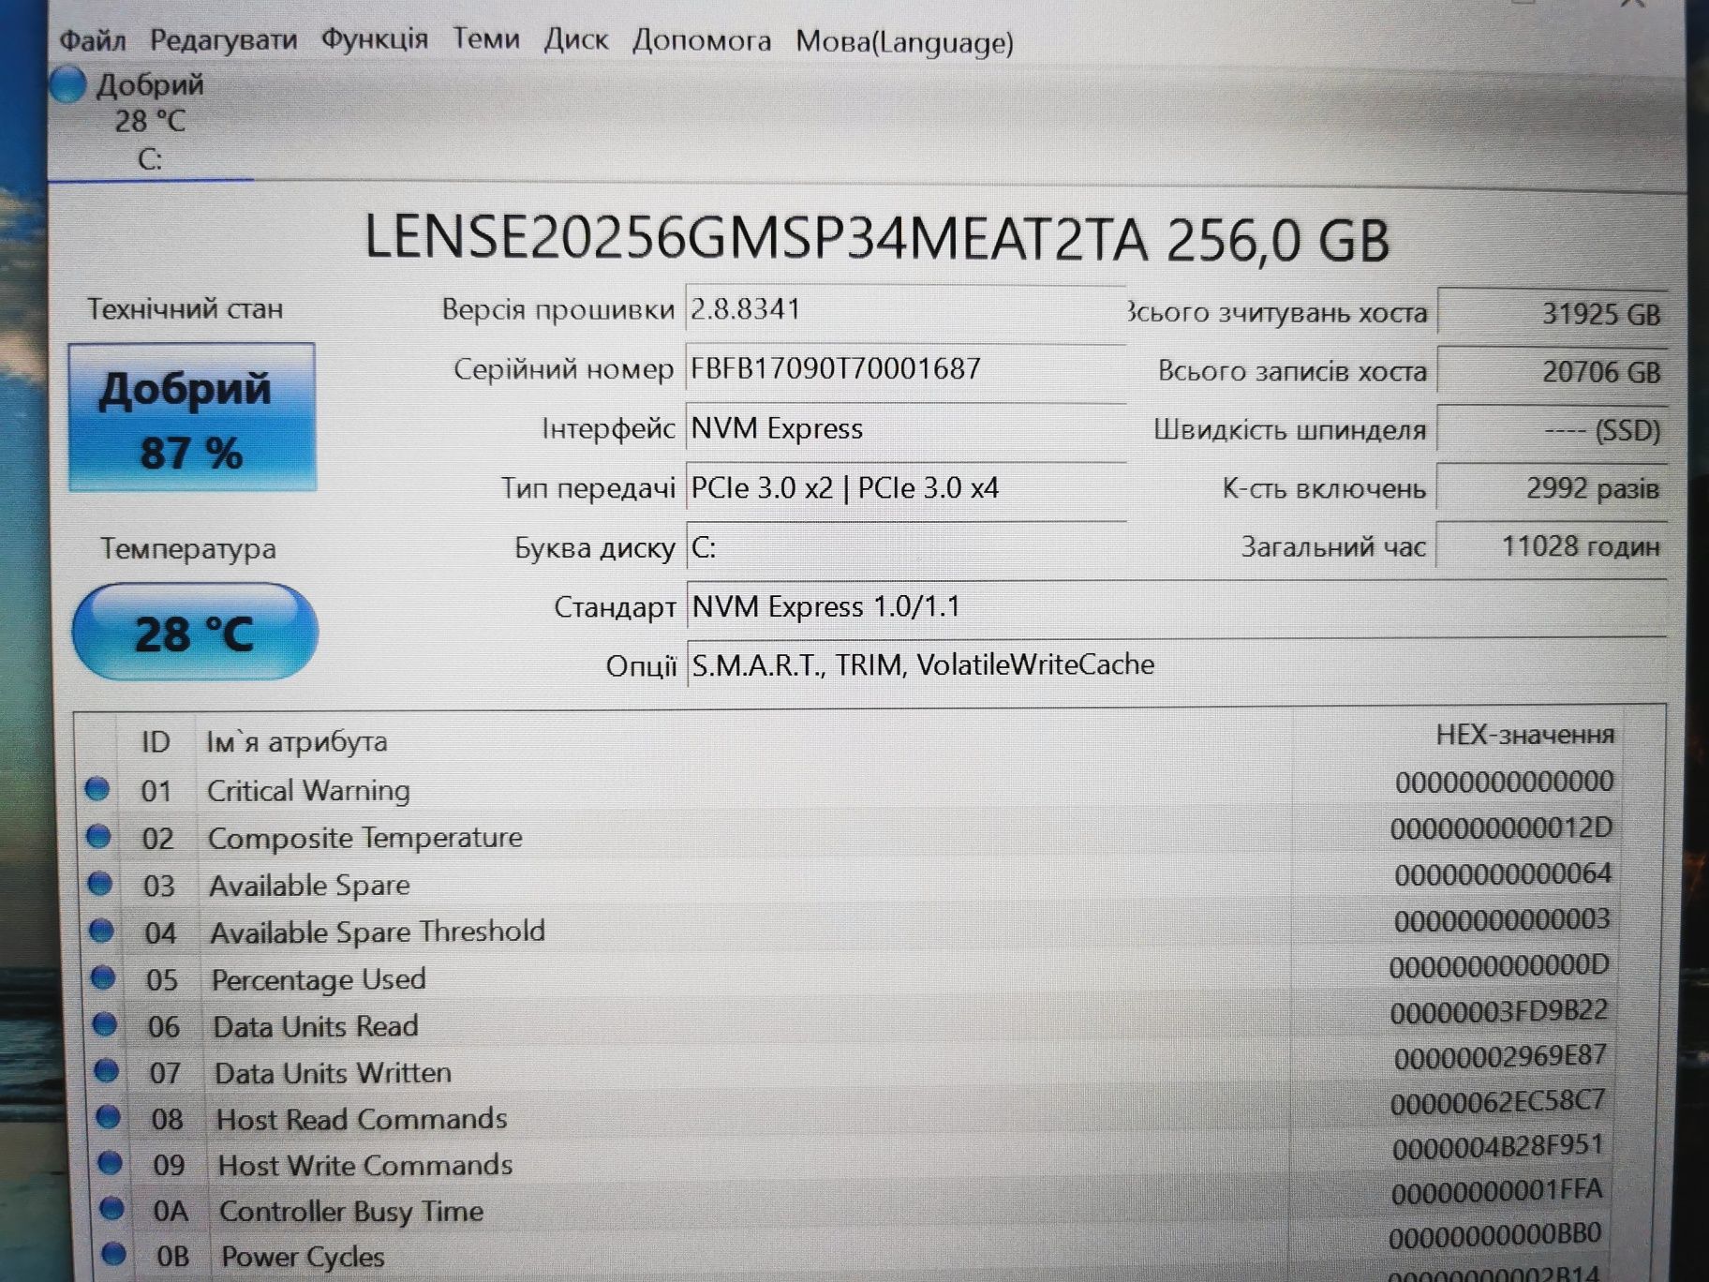1709x1282 pixels.
Task: Click the status dot for Composite Temperature
Action: point(98,836)
